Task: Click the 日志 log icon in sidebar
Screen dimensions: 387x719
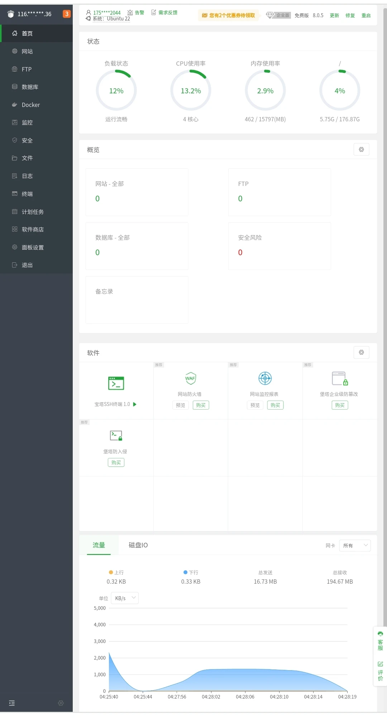Action: click(15, 176)
